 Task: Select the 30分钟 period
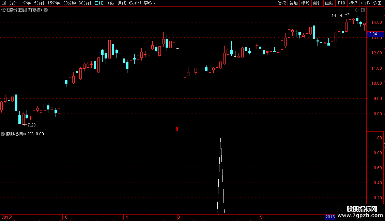[x=69, y=3]
